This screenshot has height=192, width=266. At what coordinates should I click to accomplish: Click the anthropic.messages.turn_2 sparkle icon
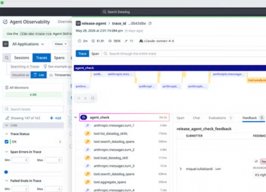[x=87, y=150]
